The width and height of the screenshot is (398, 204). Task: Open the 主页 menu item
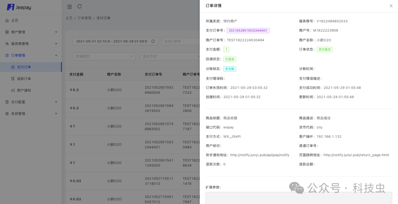point(31,21)
